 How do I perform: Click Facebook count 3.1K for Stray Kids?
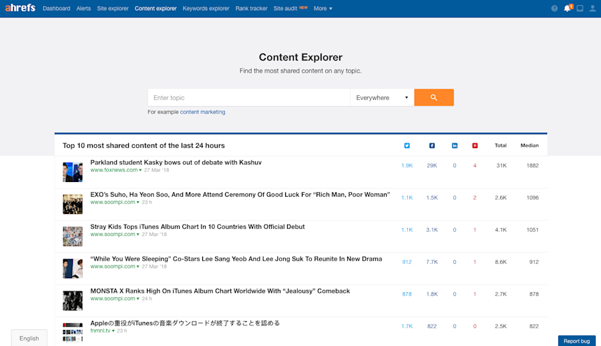pos(432,230)
